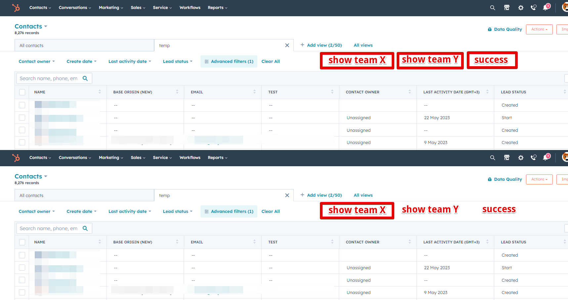Tick the checkbox on the Unassigned row with Start status
The height and width of the screenshot is (300, 568).
click(22, 118)
